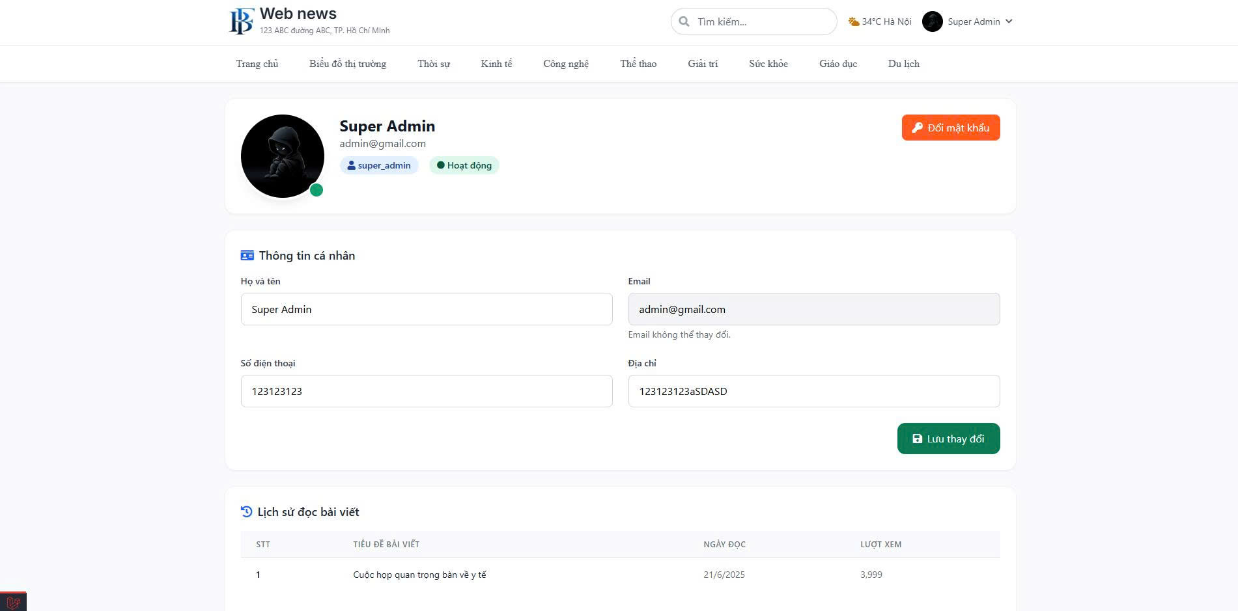The image size is (1238, 611).
Task: Click the green online status dot on avatar
Action: click(317, 190)
